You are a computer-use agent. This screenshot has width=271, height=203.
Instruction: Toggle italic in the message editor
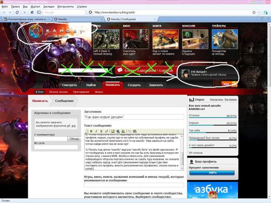pyautogui.click(x=96, y=131)
